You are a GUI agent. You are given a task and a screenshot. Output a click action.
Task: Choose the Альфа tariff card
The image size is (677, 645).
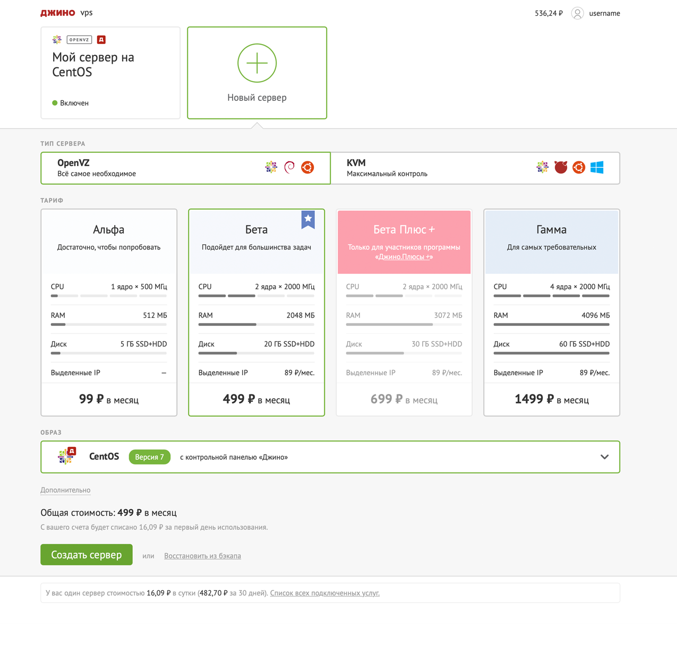[x=109, y=312]
